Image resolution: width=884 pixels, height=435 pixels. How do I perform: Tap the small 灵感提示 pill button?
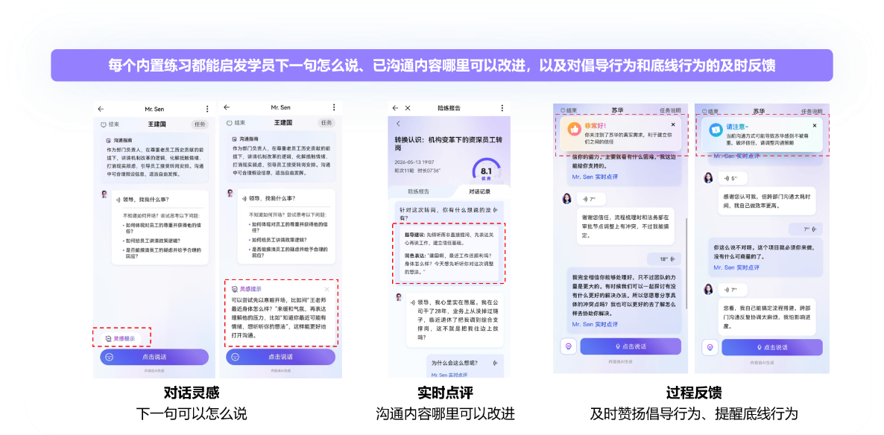[119, 338]
